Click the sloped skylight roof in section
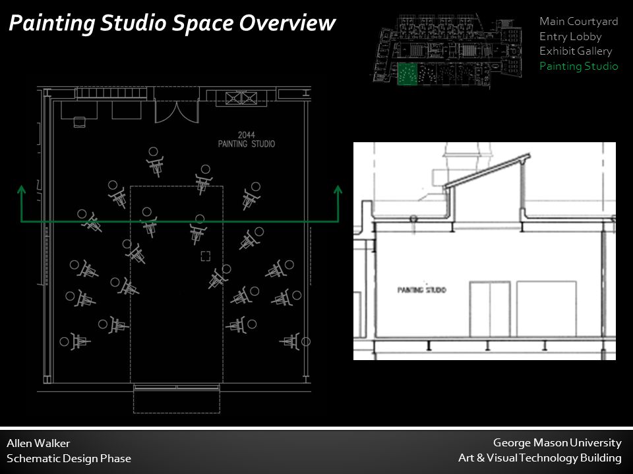Viewport: 633px width, 474px height. tap(487, 171)
